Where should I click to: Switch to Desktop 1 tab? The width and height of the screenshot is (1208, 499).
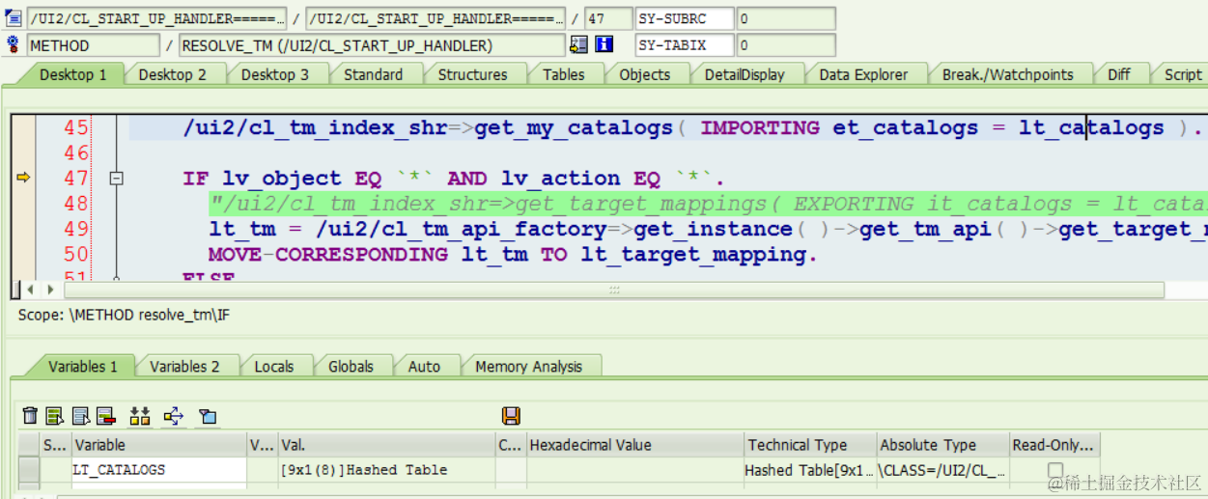73,74
